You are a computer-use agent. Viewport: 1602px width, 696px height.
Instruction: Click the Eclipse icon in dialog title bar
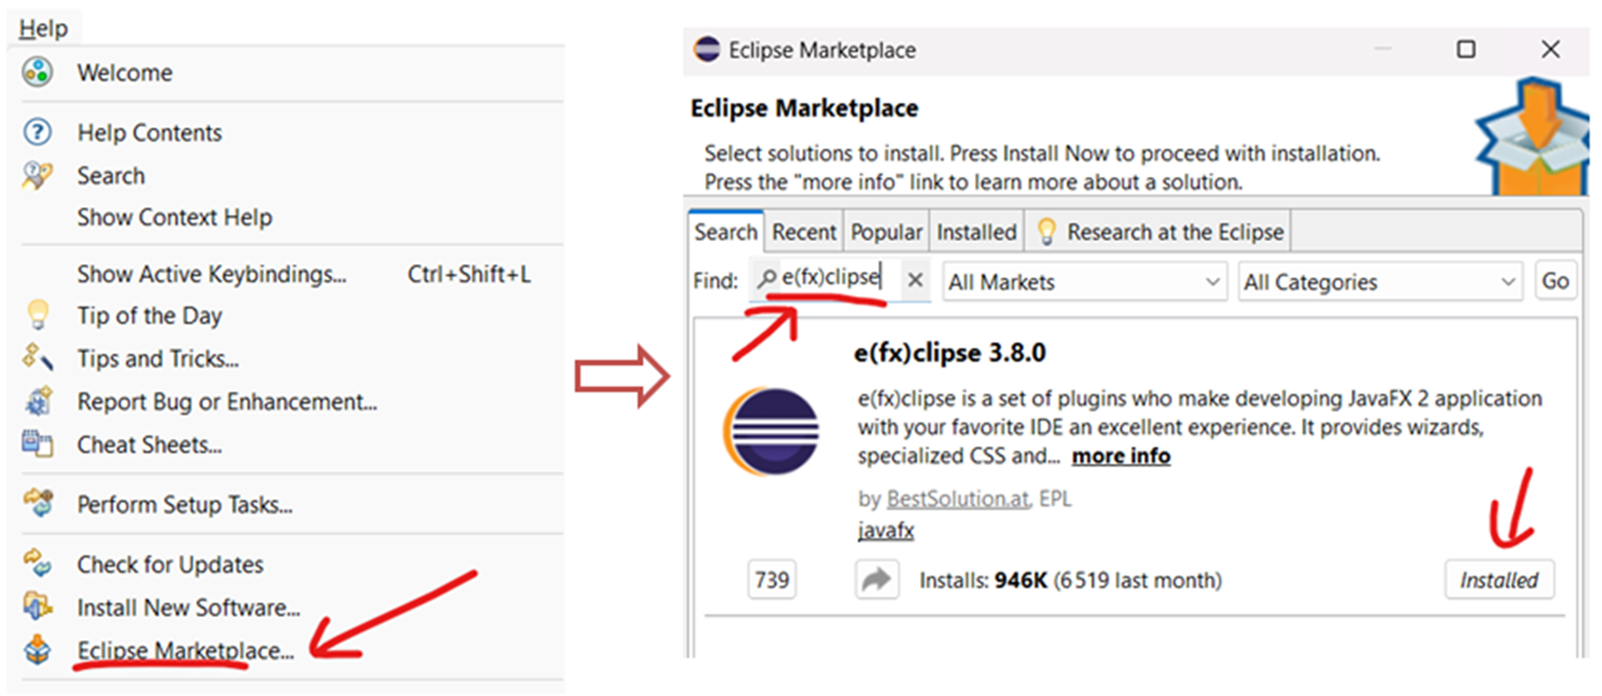(x=707, y=49)
